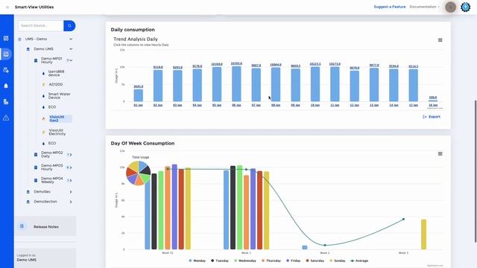Click the building icon beside Demo-MP04 Weekly

36,180
